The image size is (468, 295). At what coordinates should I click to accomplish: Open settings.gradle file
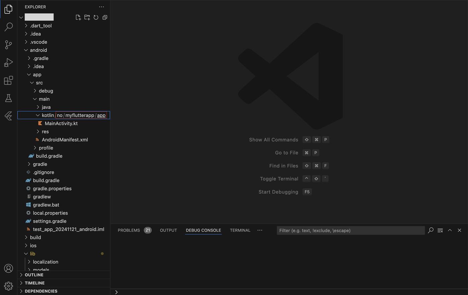[49, 221]
